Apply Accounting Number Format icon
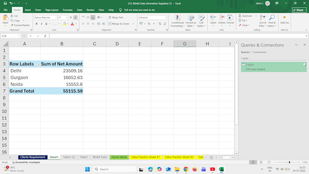Image resolution: width=309 pixels, height=174 pixels. pos(141,24)
